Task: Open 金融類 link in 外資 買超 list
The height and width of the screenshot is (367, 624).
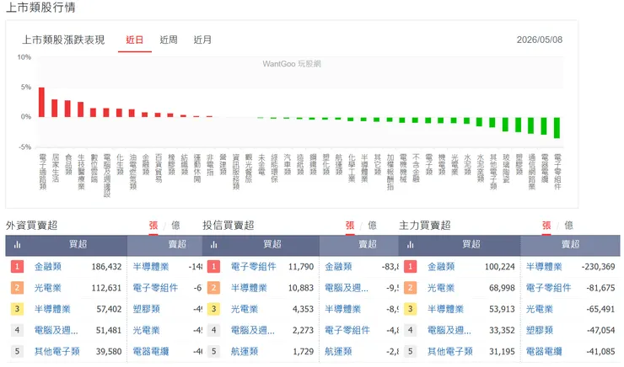Action: (48, 267)
